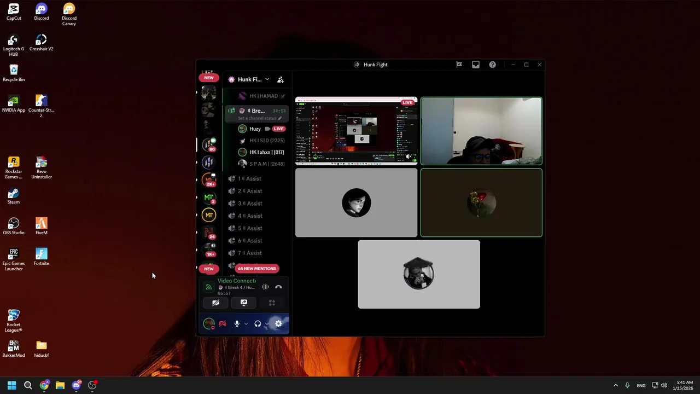
Task: Select the FiveM desktop icon
Action: [42, 226]
